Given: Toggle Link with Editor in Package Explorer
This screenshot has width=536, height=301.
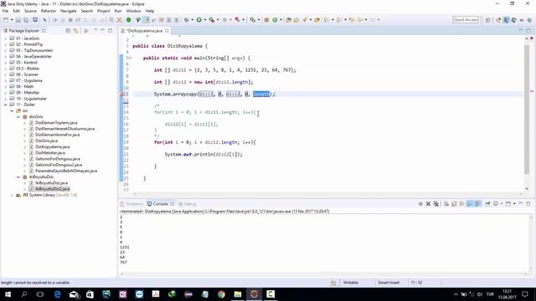Looking at the screenshot, I should 76,31.
